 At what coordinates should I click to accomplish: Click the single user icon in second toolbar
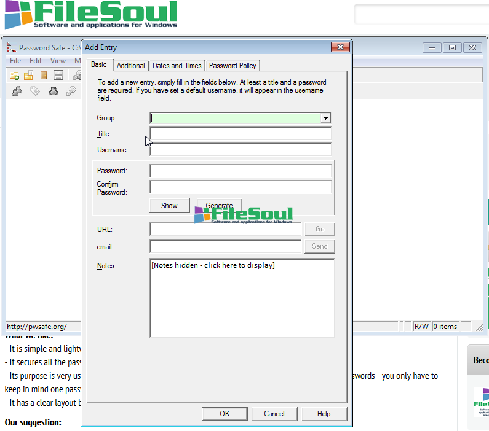54,91
